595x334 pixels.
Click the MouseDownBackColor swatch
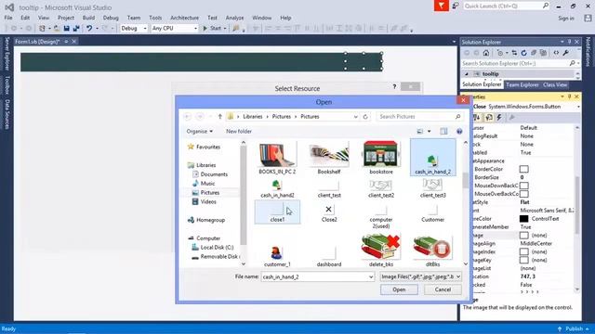[523, 186]
